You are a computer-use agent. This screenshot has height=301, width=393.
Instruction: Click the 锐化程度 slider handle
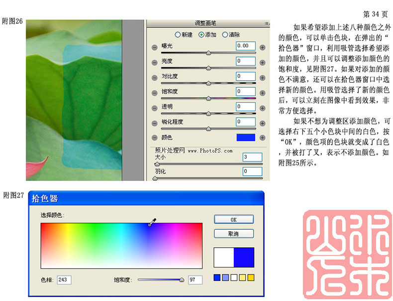pos(208,129)
